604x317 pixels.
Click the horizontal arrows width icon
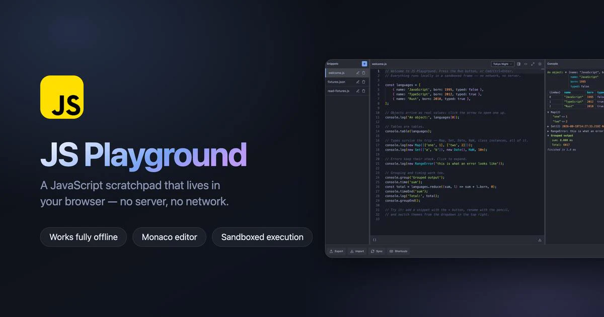pos(526,64)
